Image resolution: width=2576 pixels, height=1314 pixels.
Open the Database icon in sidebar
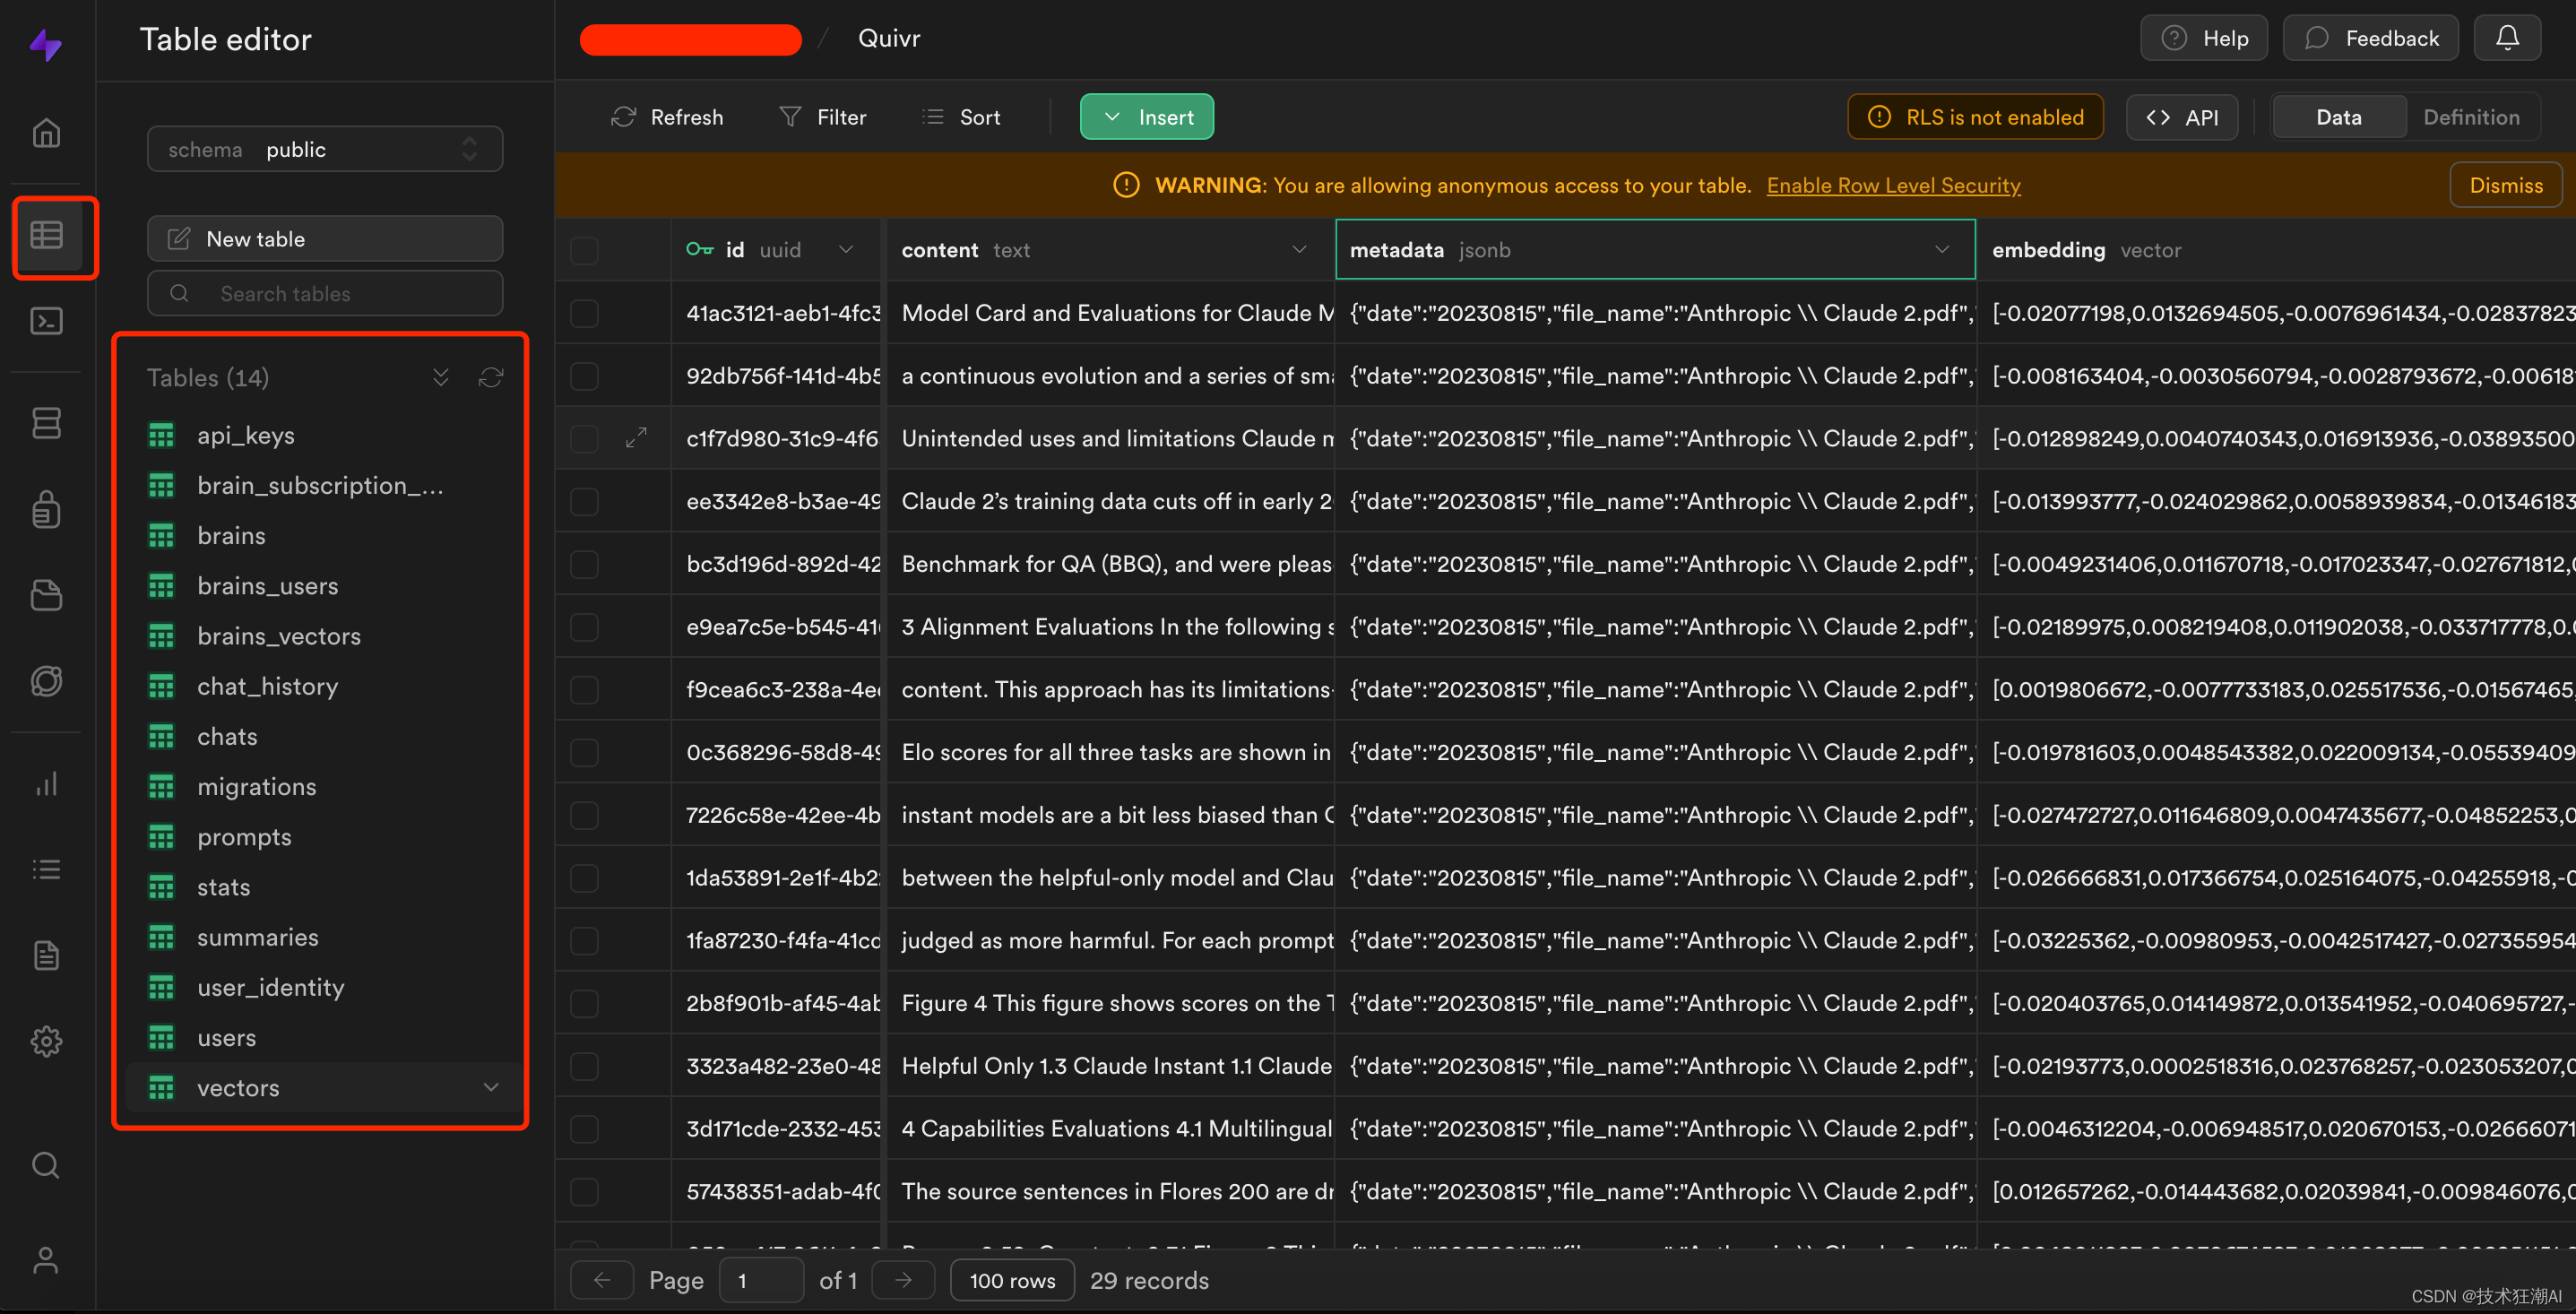point(46,423)
